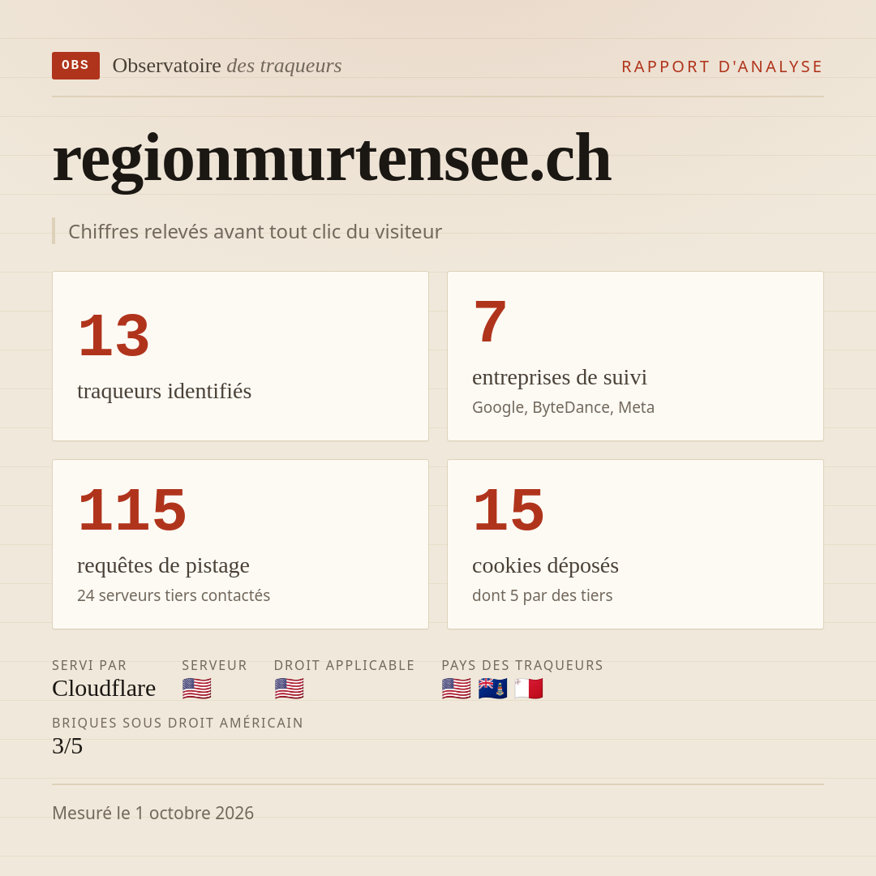Click the Mesuré le 1 octobre 2026 date
The image size is (876, 876).
pyautogui.click(x=153, y=813)
